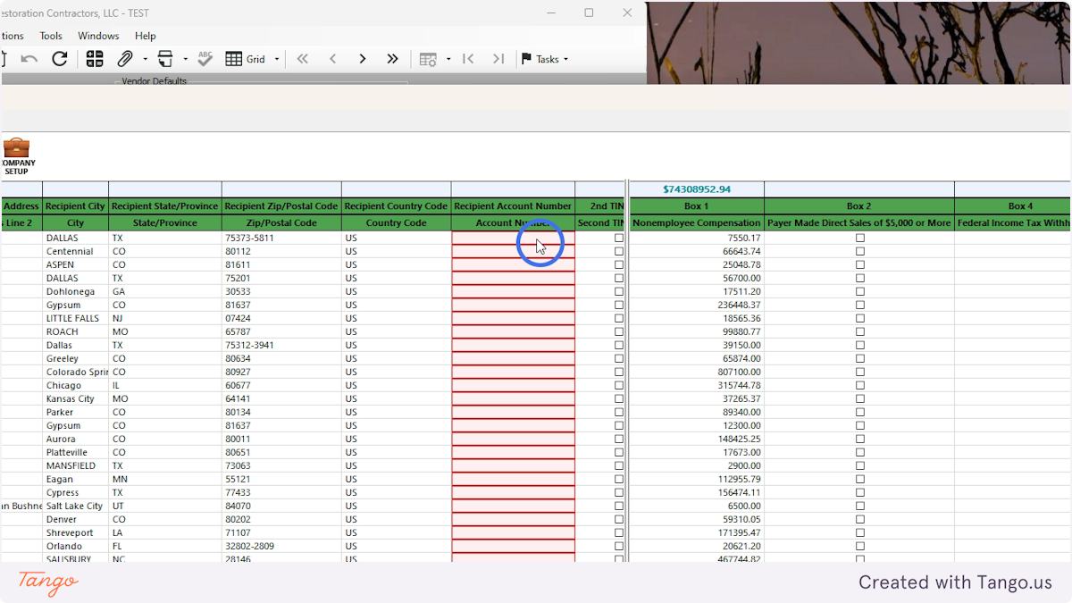Image resolution: width=1072 pixels, height=603 pixels.
Task: Open the Attachments paperclip tool
Action: pyautogui.click(x=127, y=59)
